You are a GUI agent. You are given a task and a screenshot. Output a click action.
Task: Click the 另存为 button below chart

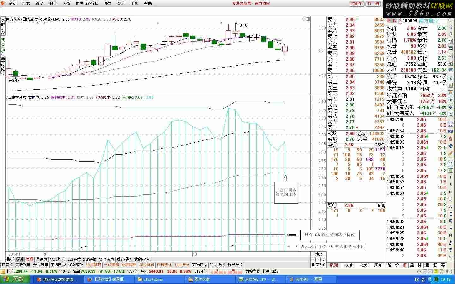[41, 259]
